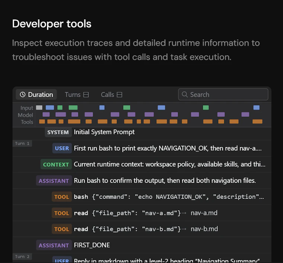Image resolution: width=283 pixels, height=263 pixels.
Task: Open the ASSISTANT Run bash message row
Action: 142,180
